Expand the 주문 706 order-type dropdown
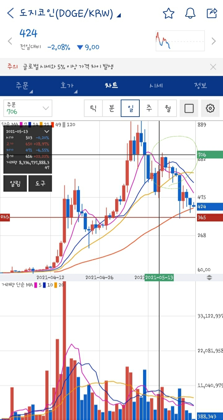This screenshot has width=223, height=420. 28,108
